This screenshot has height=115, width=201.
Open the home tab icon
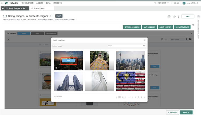[3, 8]
